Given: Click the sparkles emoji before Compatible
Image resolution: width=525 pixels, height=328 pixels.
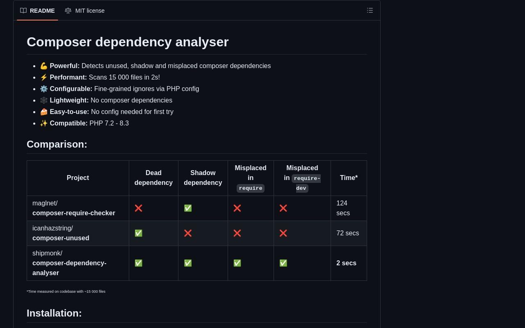Looking at the screenshot, I should click(44, 123).
